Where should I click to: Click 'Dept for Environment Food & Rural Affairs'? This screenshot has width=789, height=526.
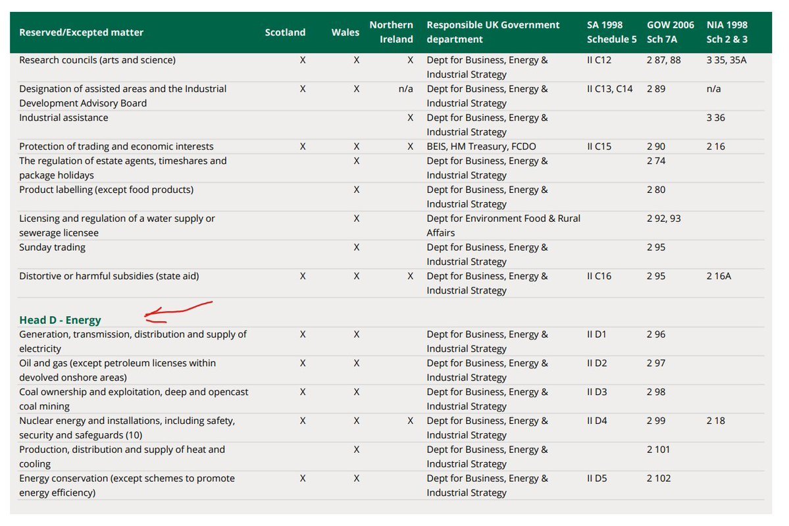coord(503,226)
